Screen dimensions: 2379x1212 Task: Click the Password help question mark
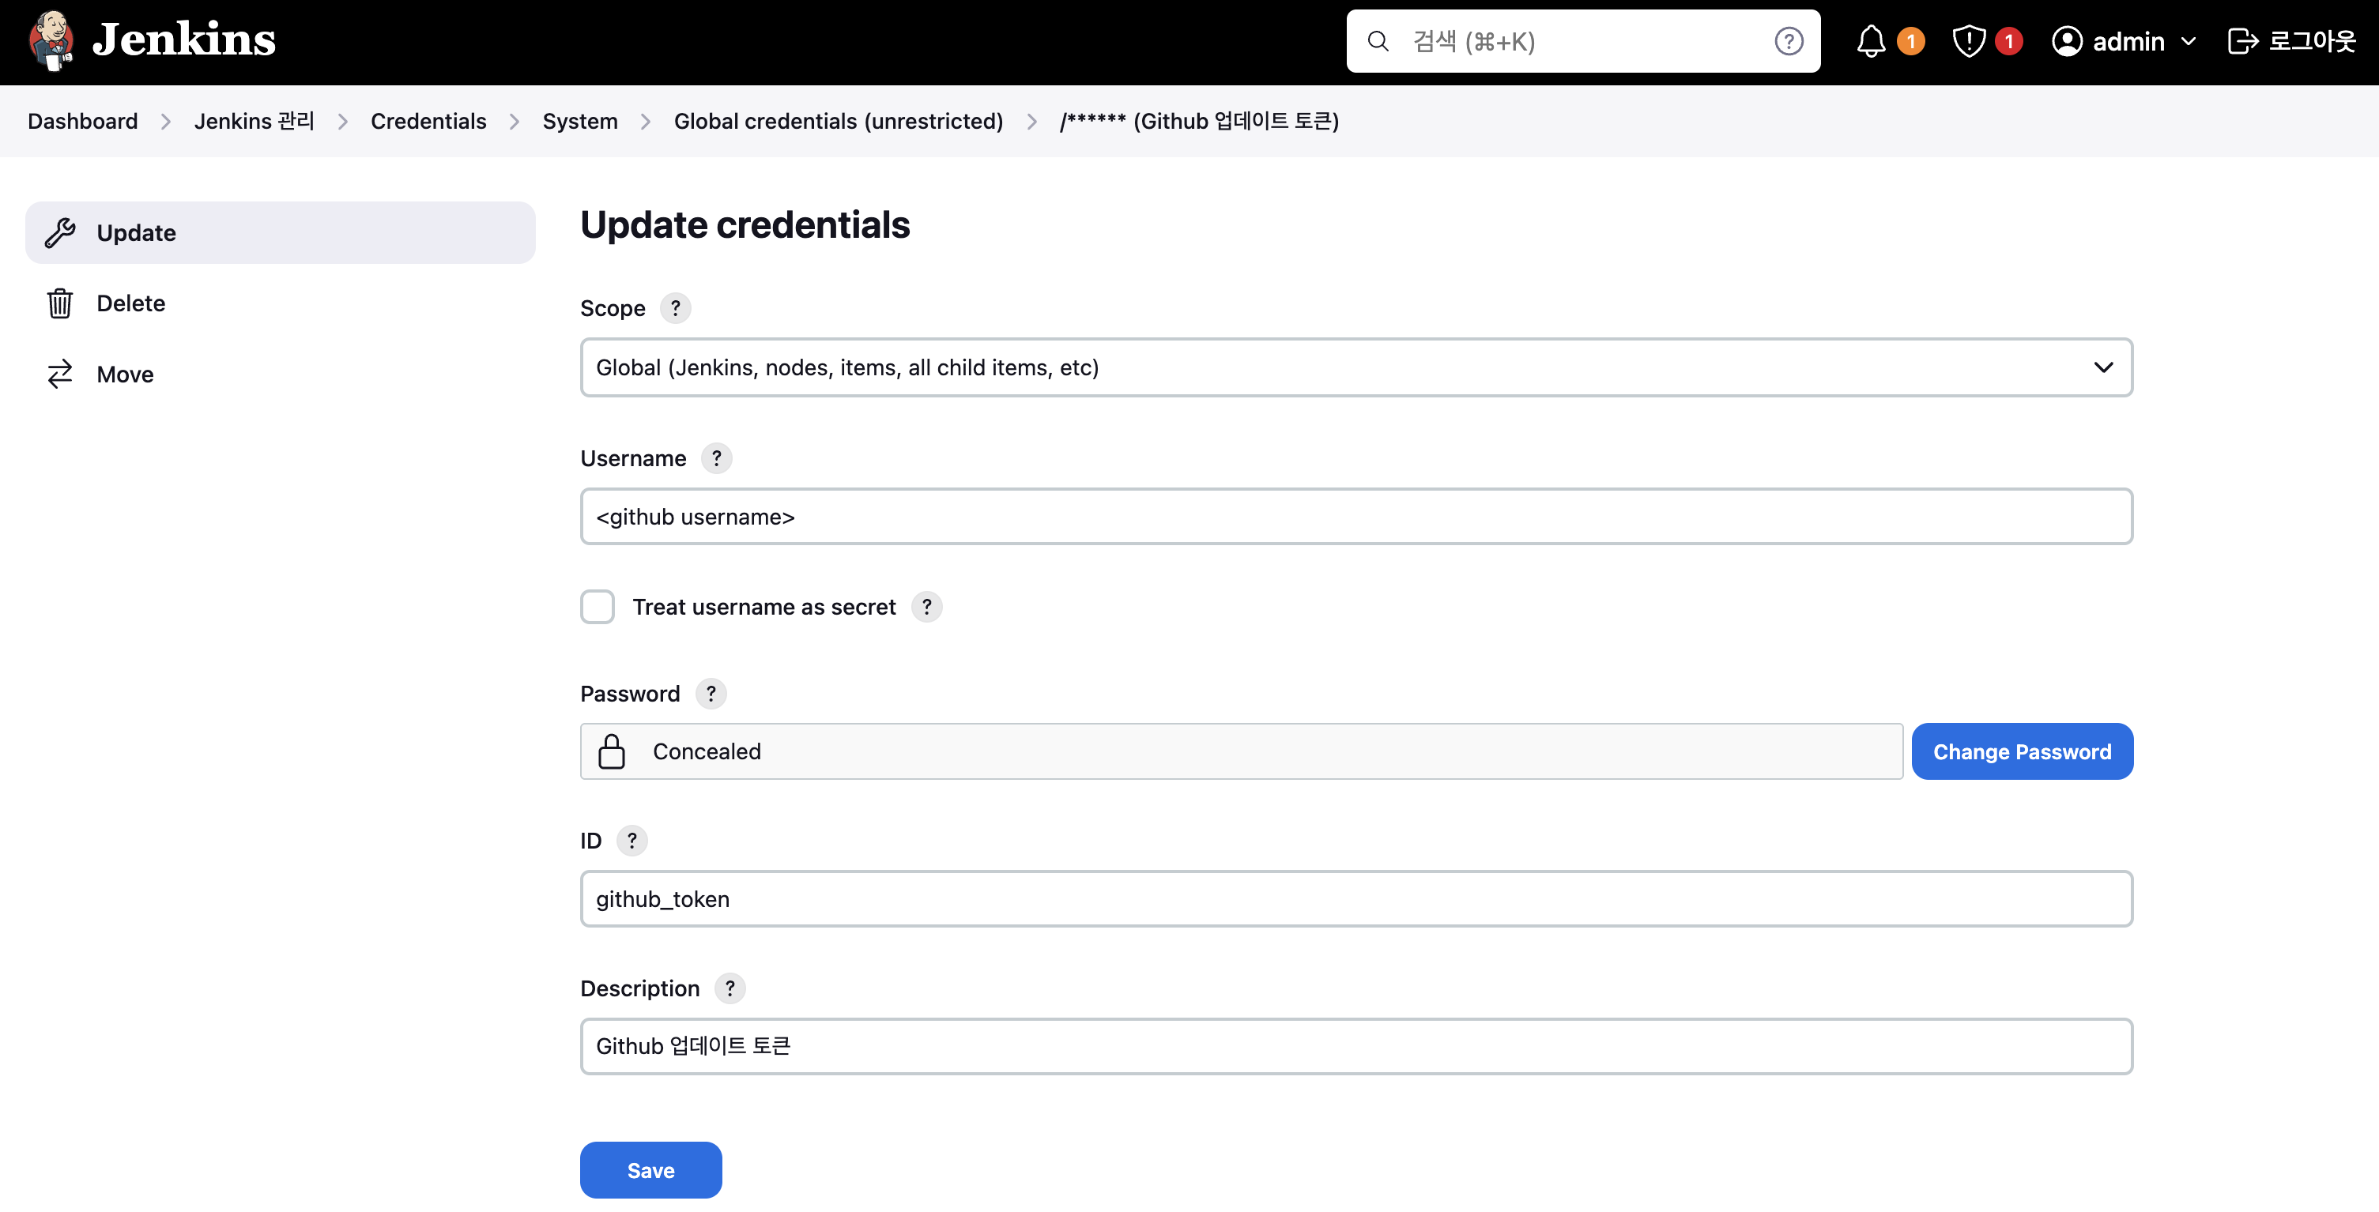pyautogui.click(x=711, y=694)
